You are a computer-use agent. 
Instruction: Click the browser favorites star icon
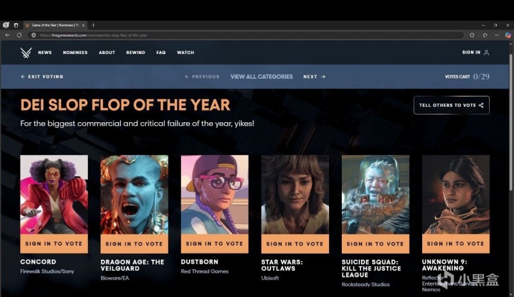(485, 35)
